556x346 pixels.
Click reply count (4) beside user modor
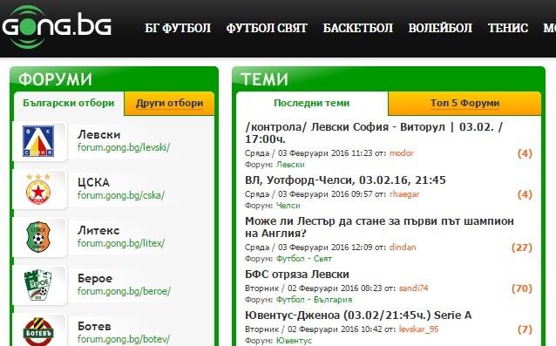(525, 153)
